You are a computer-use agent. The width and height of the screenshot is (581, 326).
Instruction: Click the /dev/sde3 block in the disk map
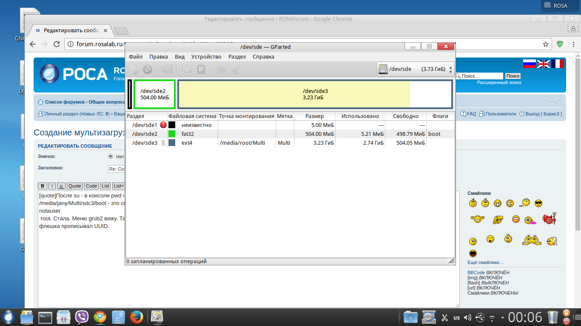tap(315, 94)
